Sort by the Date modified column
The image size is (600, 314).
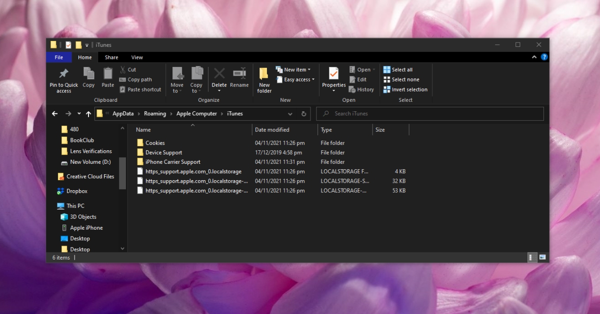click(285, 130)
